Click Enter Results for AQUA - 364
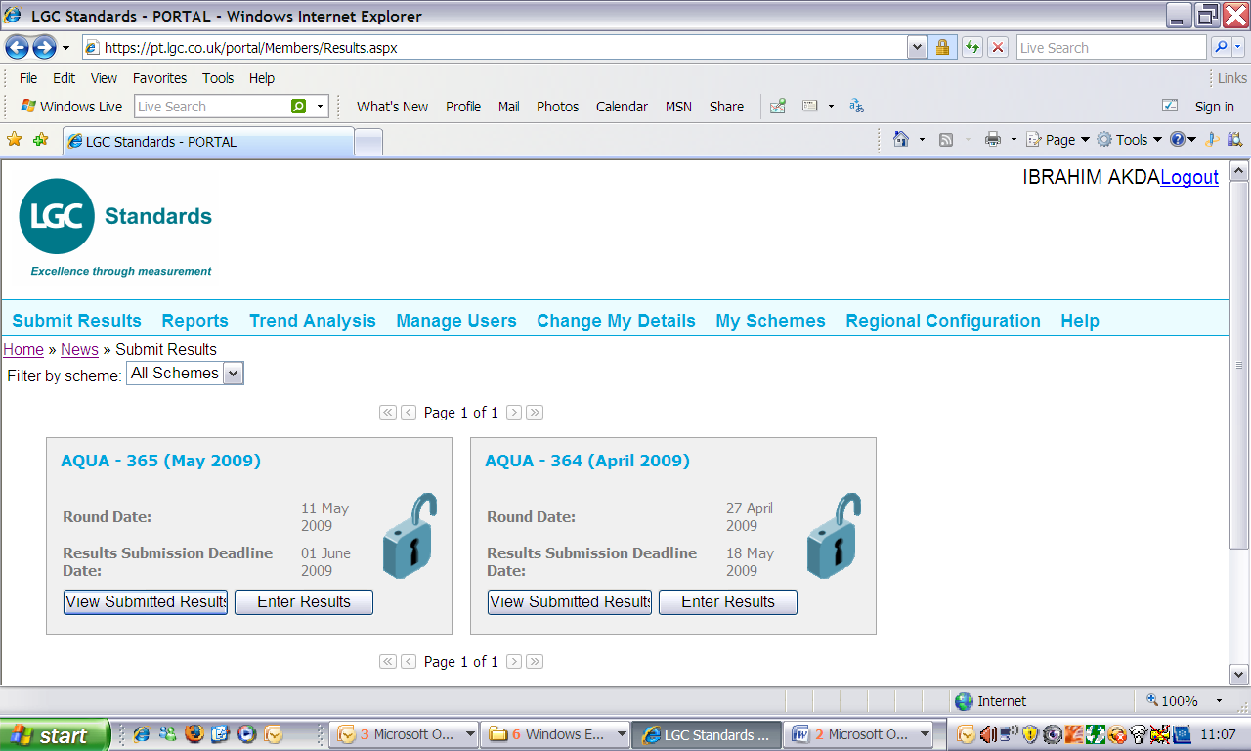 tap(728, 602)
